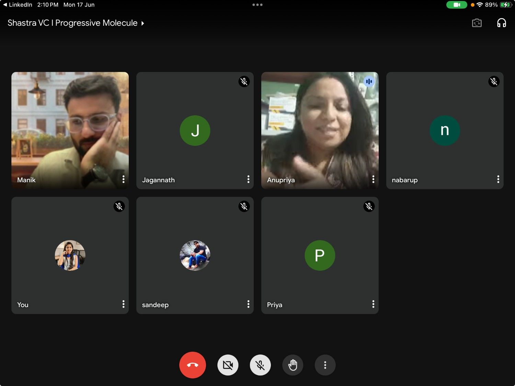Tap the Wi-Fi icon in the status bar
The width and height of the screenshot is (515, 386).
coord(480,5)
